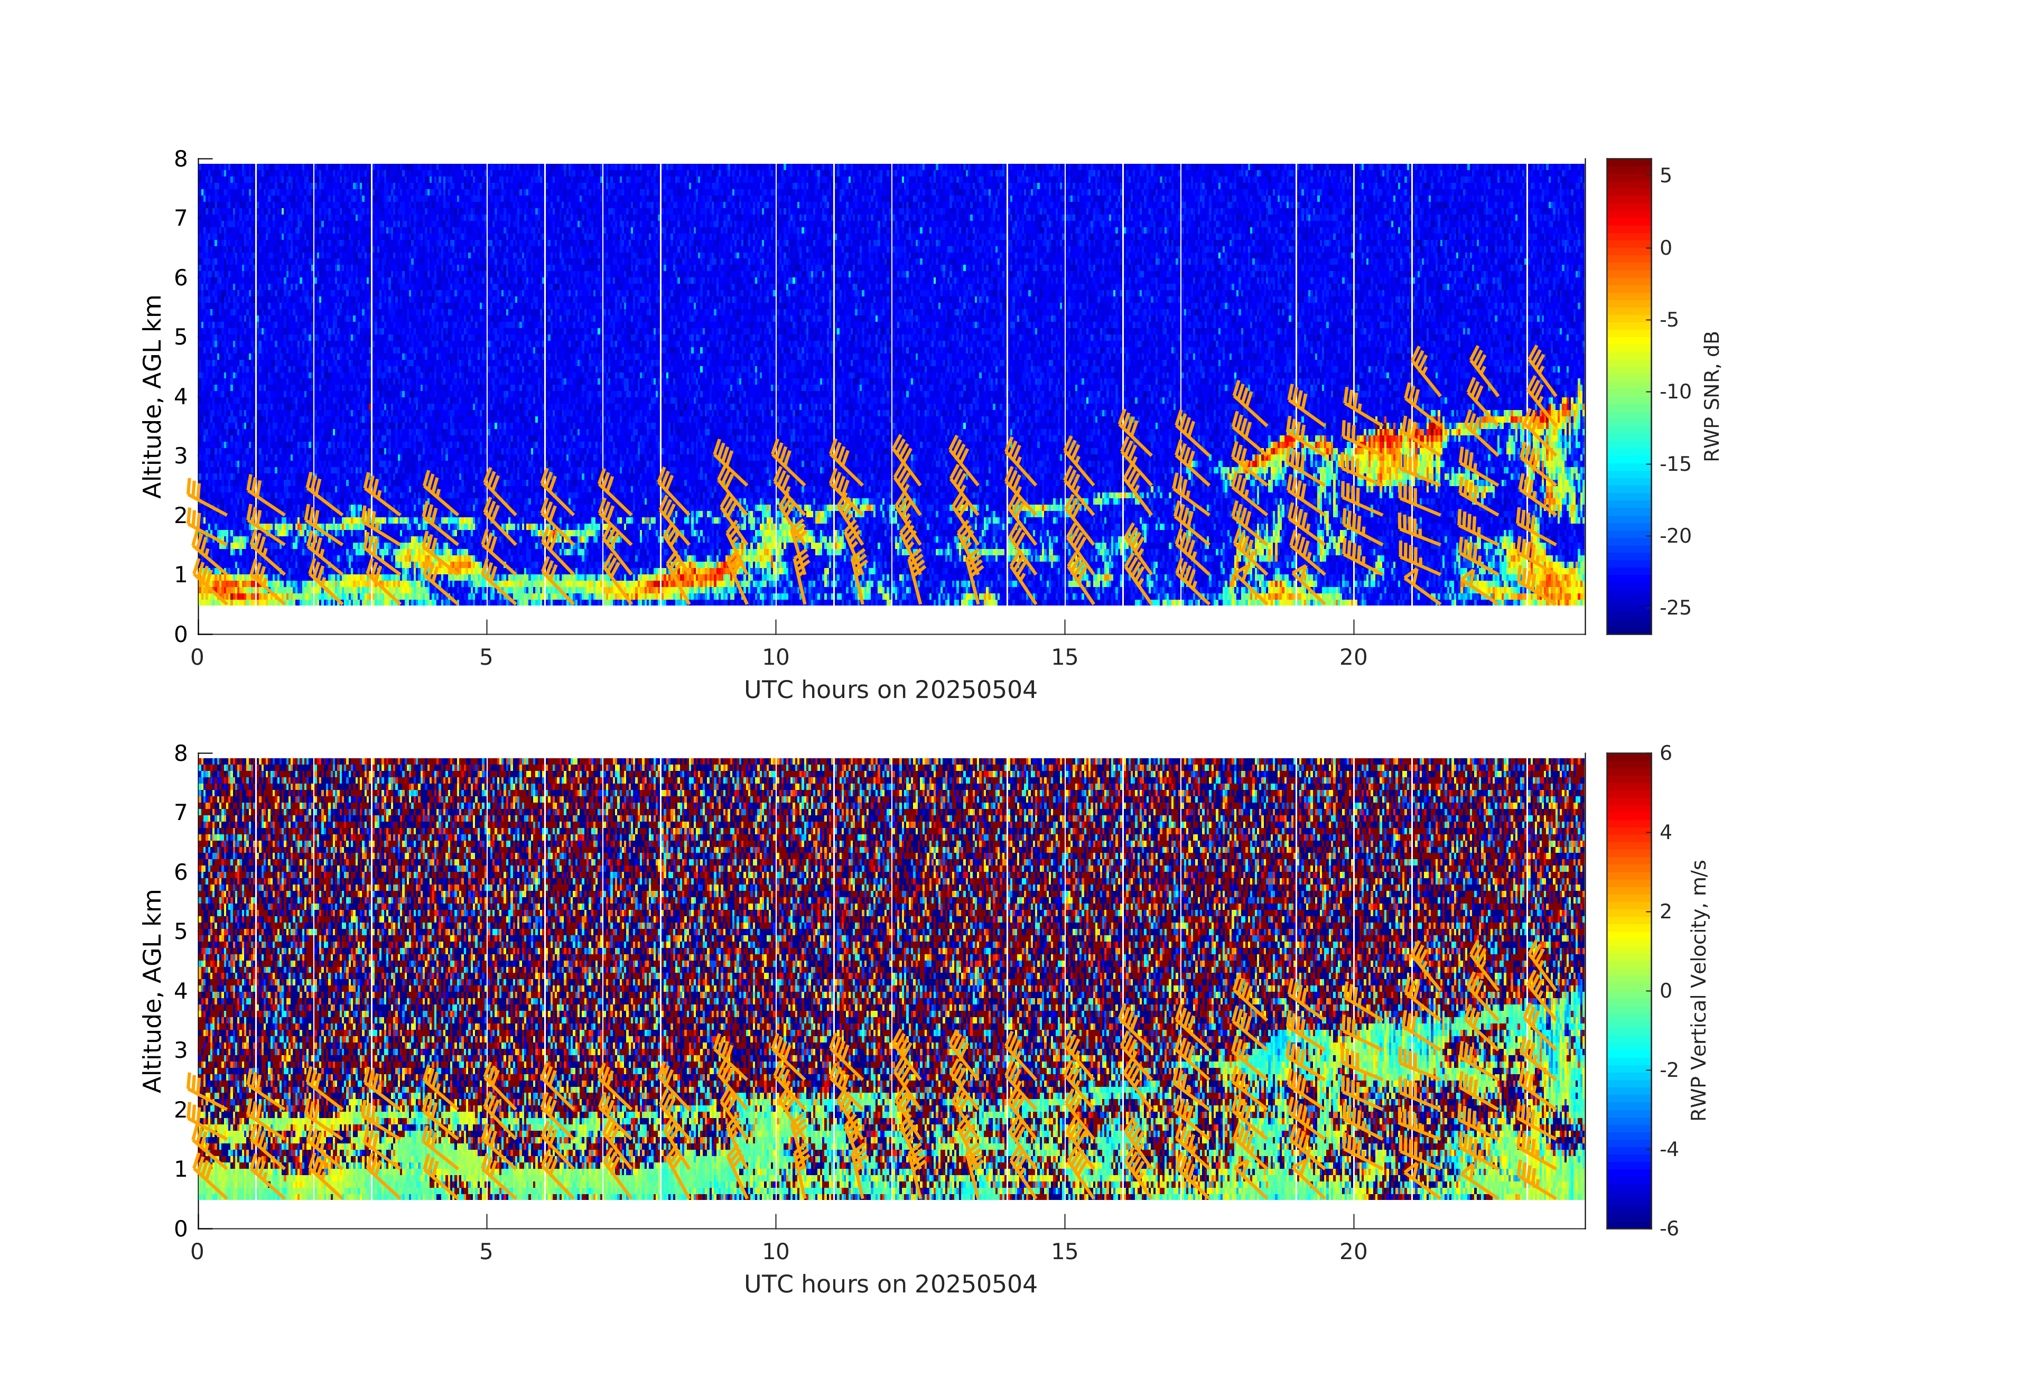Click the altitude tick 8 in the top plot
The width and height of the screenshot is (2021, 1387).
181,159
